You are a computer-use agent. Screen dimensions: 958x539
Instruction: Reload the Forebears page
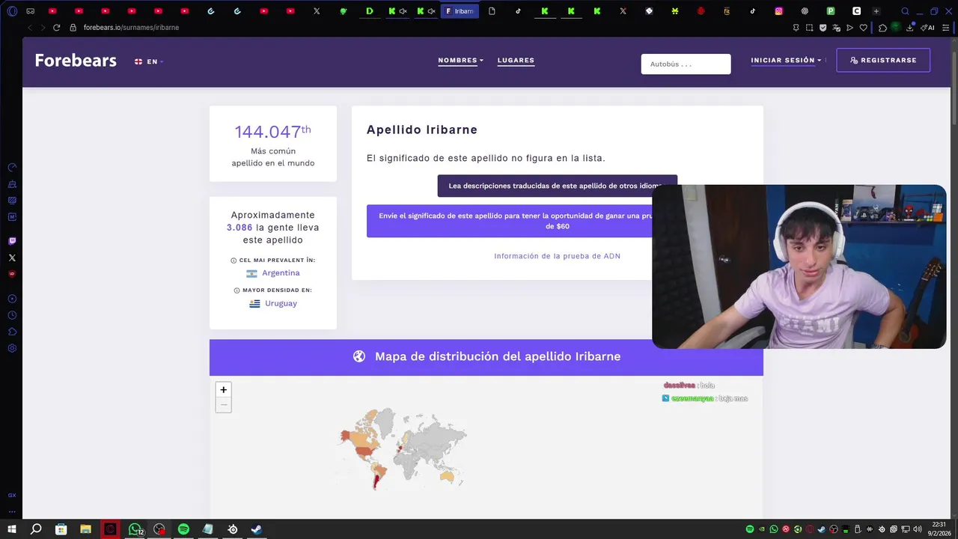[x=56, y=28]
